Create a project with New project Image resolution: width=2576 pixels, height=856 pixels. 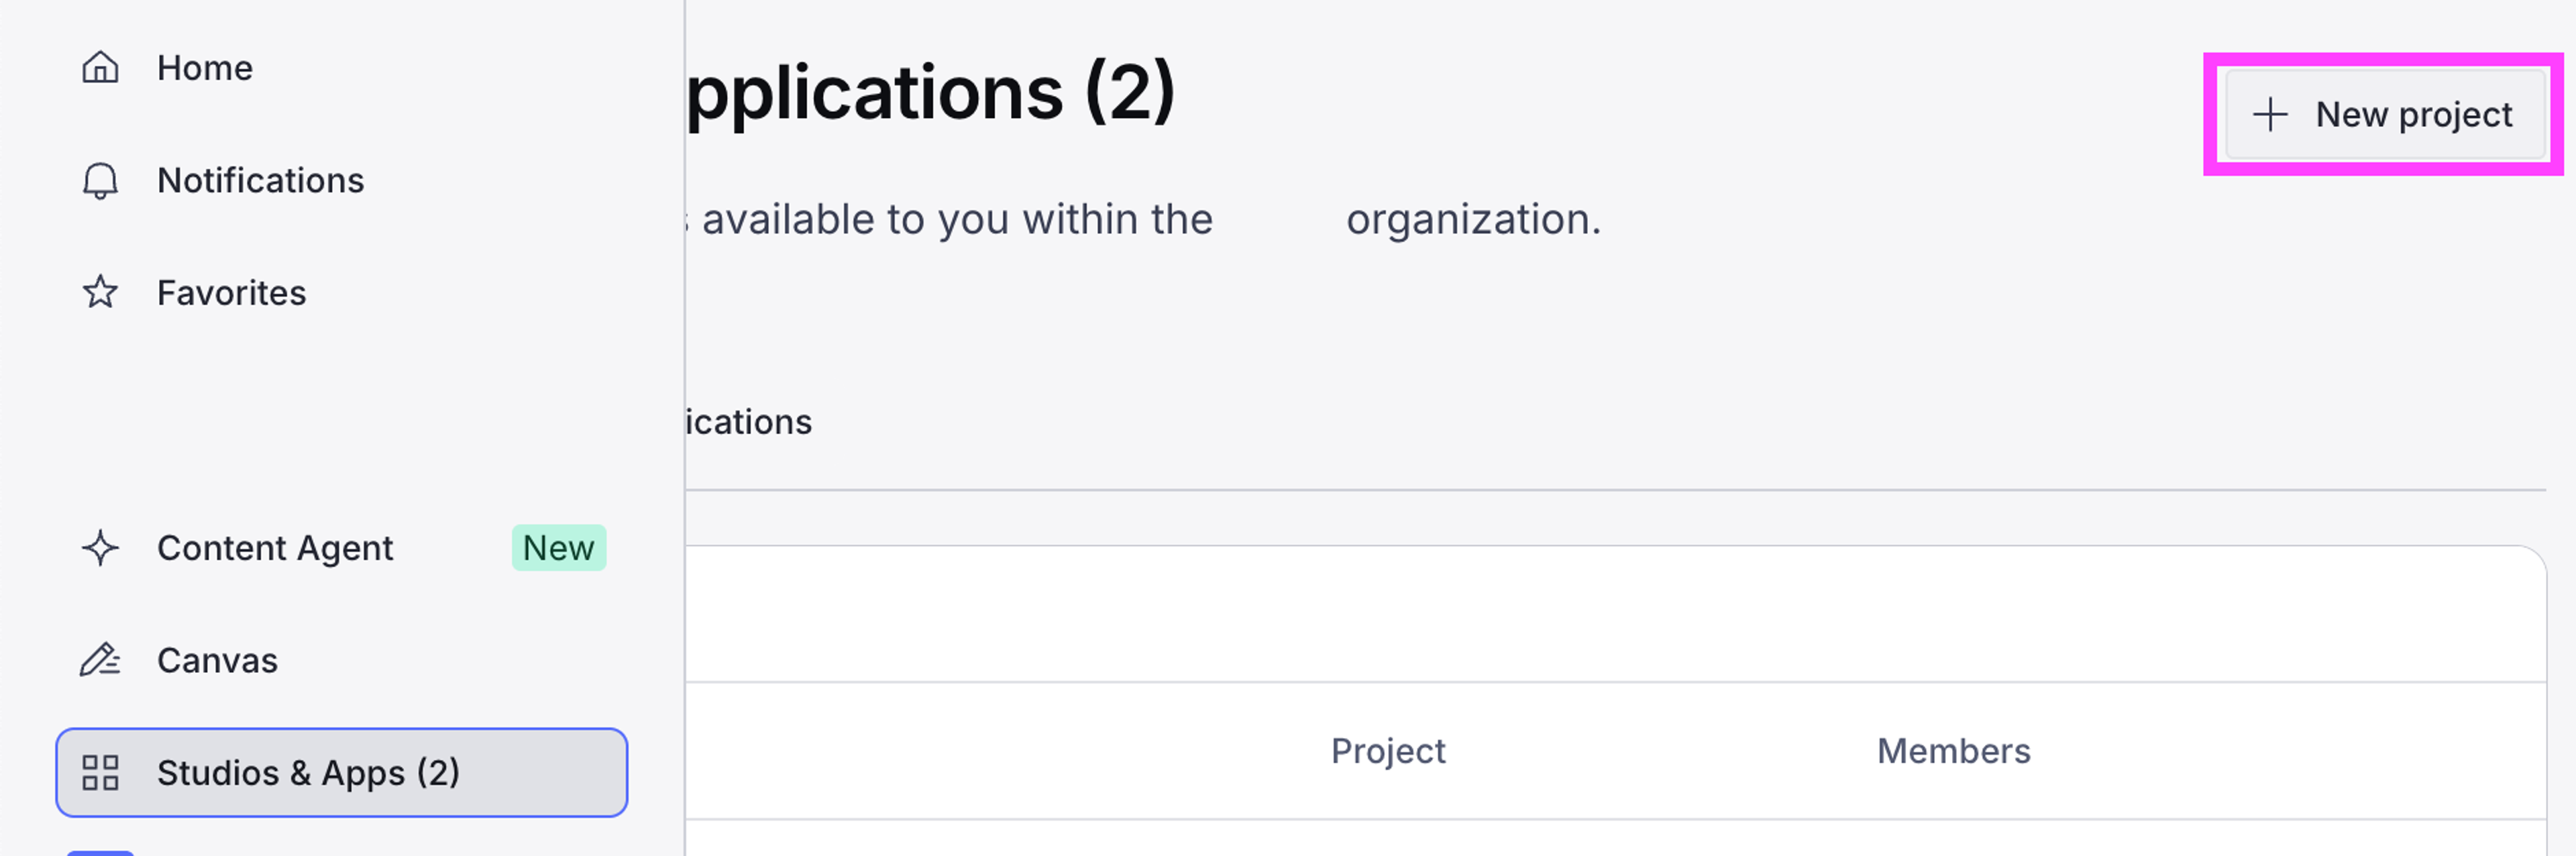2385,115
